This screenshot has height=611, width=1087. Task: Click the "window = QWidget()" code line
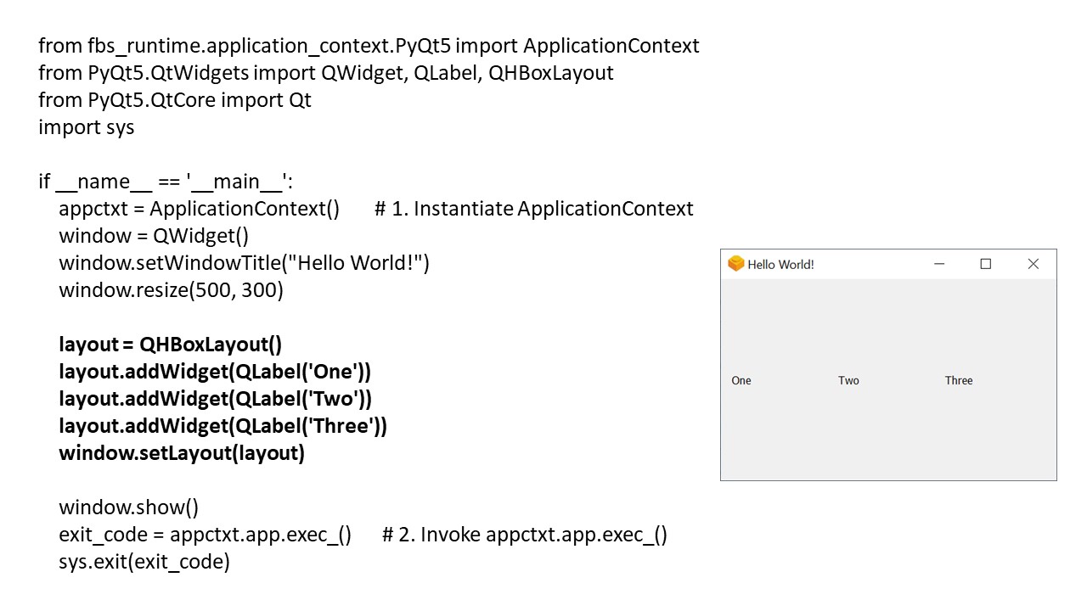[x=154, y=236]
